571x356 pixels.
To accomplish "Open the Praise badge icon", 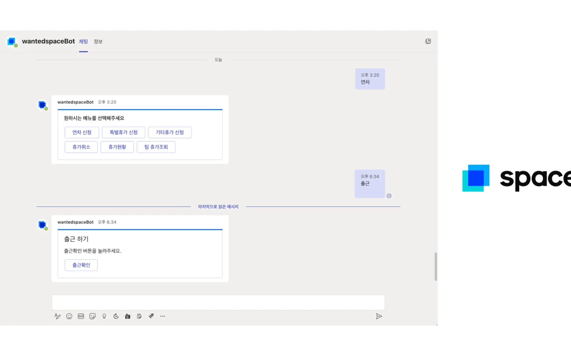I will point(104,316).
